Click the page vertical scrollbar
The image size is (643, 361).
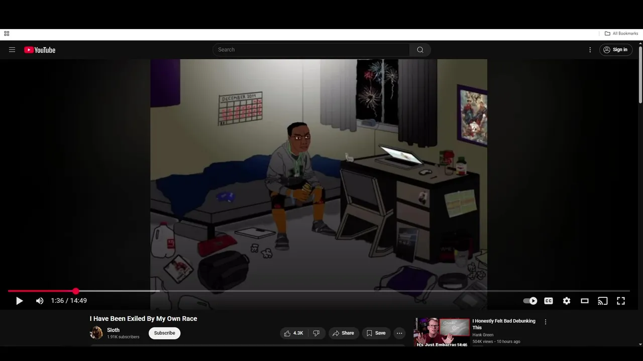point(640,75)
